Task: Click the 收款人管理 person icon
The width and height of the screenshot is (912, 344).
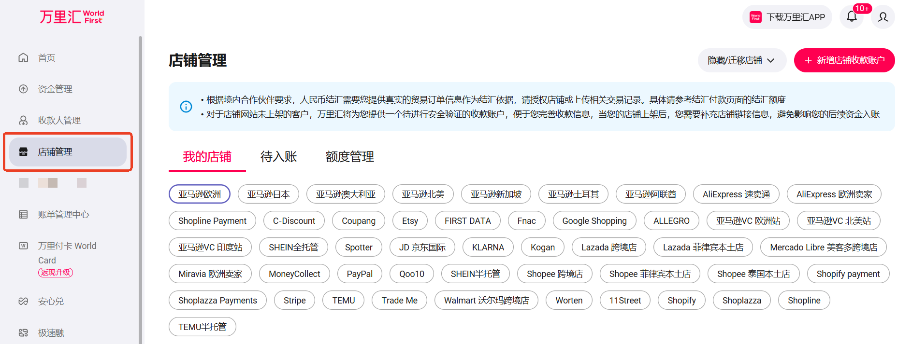Action: click(23, 120)
